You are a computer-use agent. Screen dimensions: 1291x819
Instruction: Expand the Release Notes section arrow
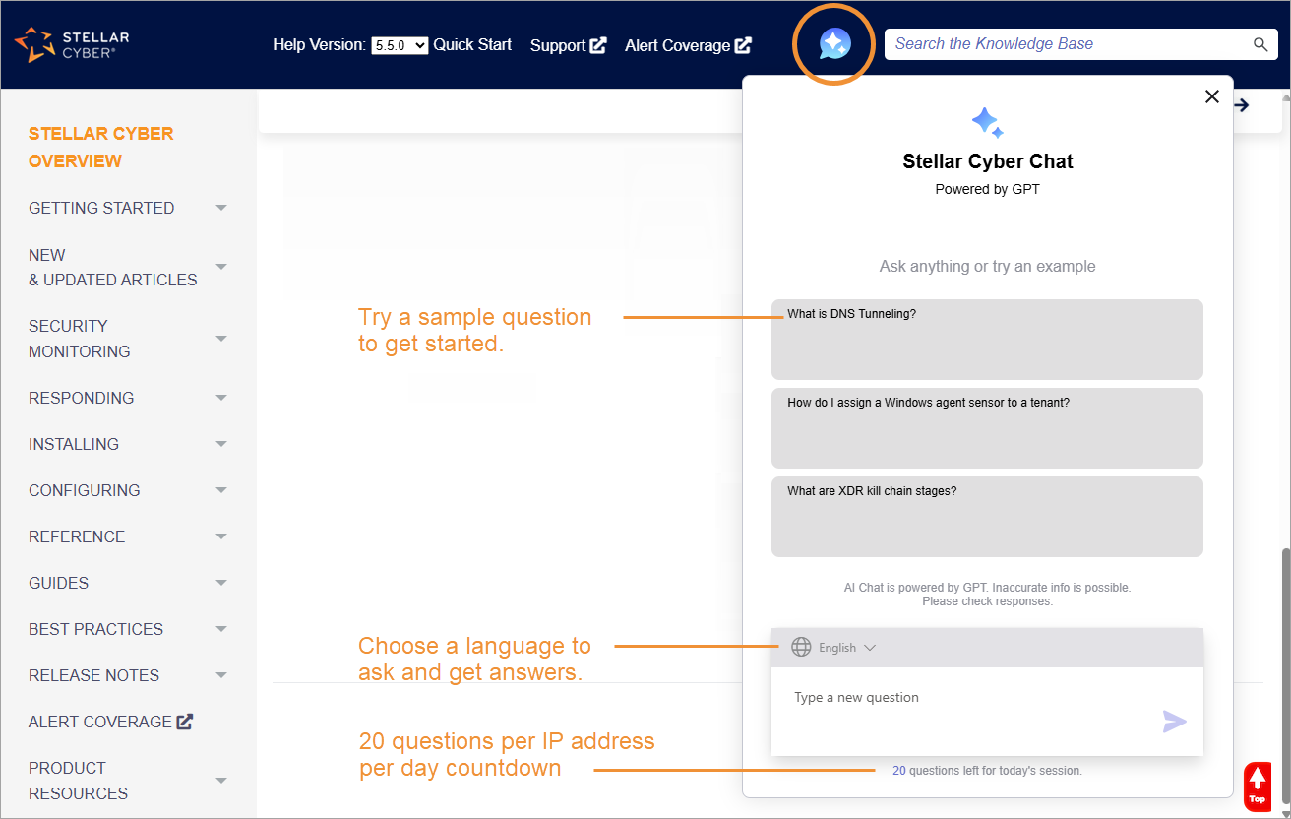[x=221, y=675]
